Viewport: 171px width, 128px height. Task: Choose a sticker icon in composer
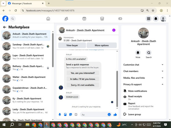click(x=70, y=114)
